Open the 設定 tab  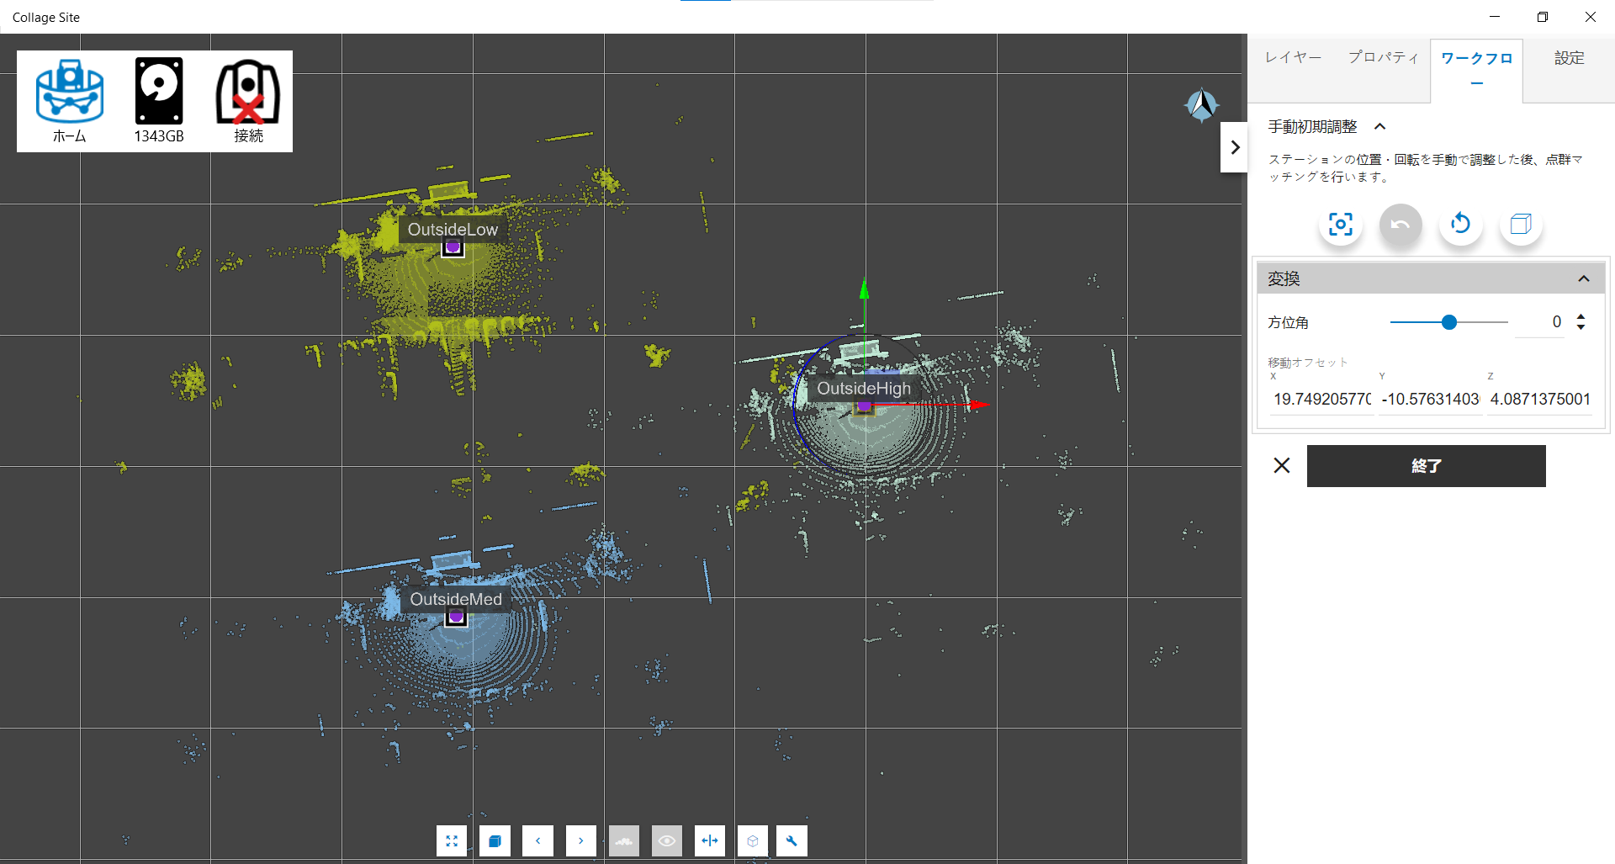[1569, 57]
